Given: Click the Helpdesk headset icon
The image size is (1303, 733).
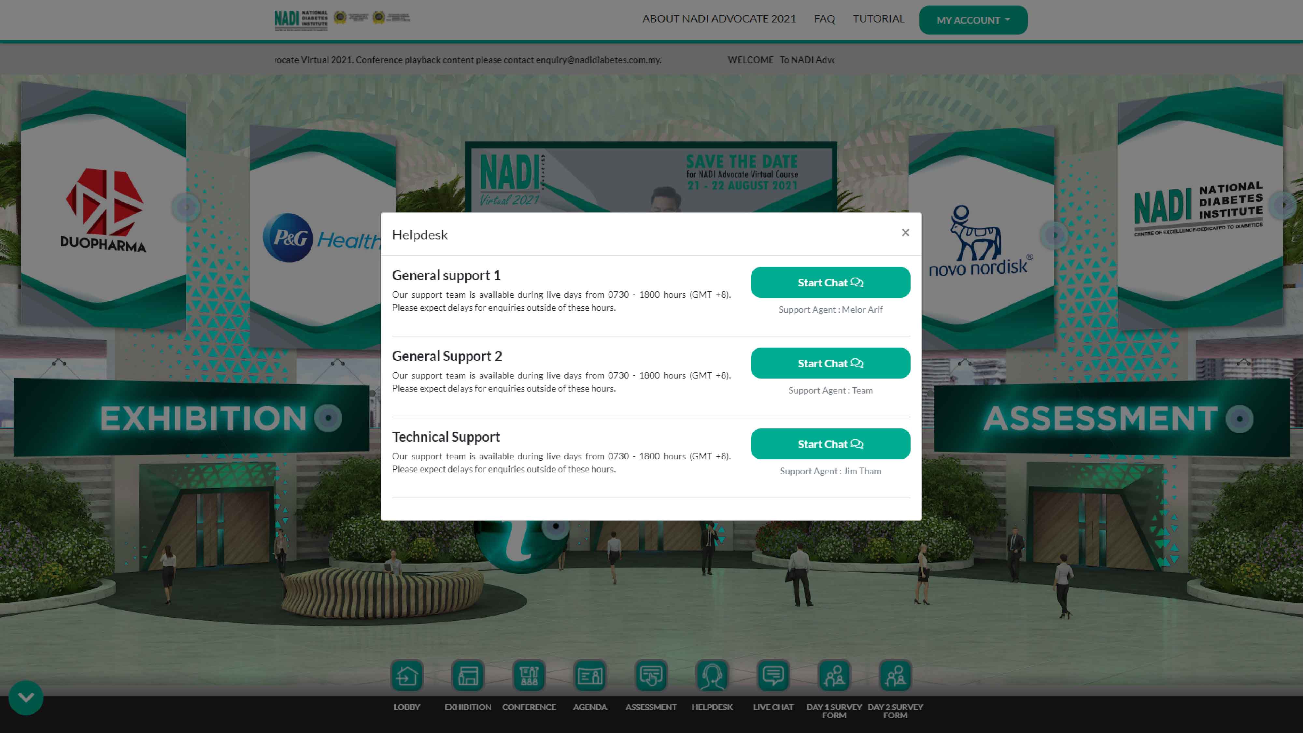Looking at the screenshot, I should pos(712,675).
